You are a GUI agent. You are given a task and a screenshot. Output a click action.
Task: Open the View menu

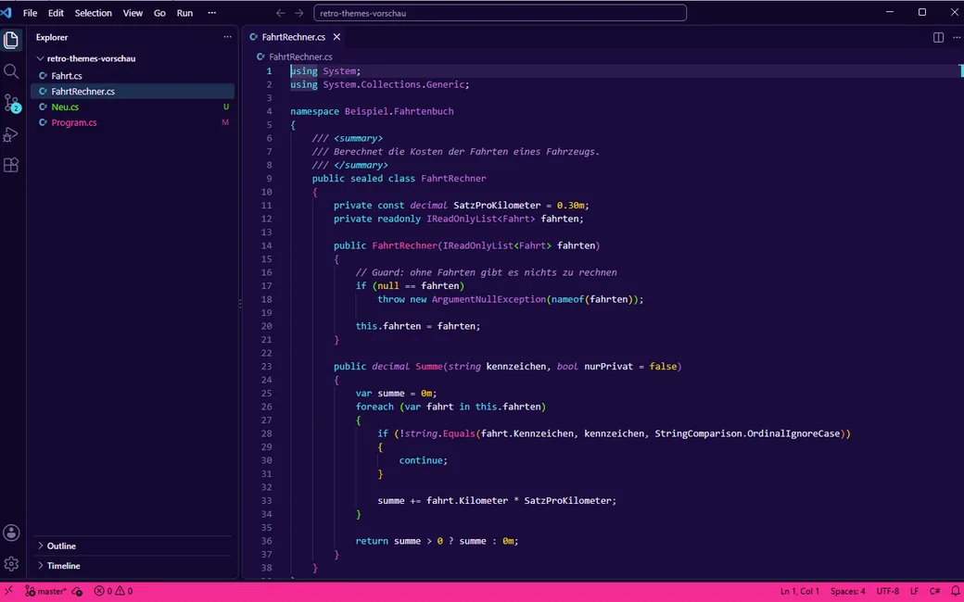[133, 13]
